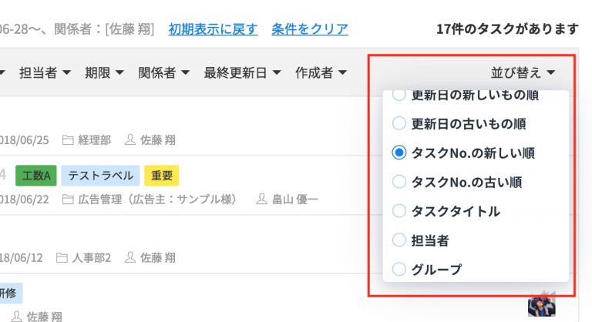Click person icon beside 畠山 優一
This screenshot has width=592, height=322.
pos(261,199)
